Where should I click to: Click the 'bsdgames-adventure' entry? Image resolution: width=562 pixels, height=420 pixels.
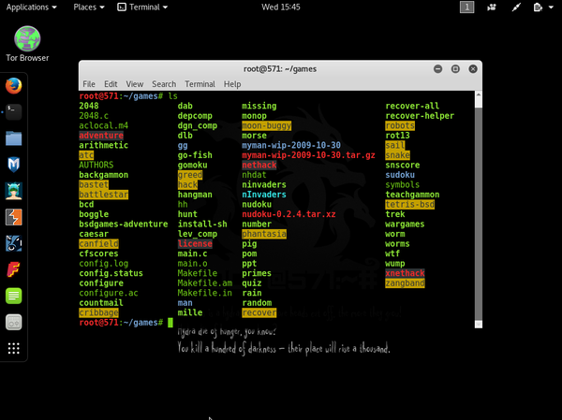(x=124, y=224)
